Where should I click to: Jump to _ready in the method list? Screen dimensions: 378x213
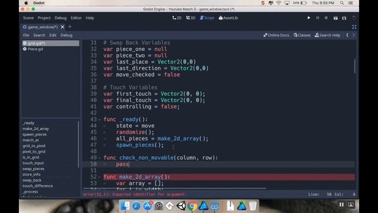28,123
